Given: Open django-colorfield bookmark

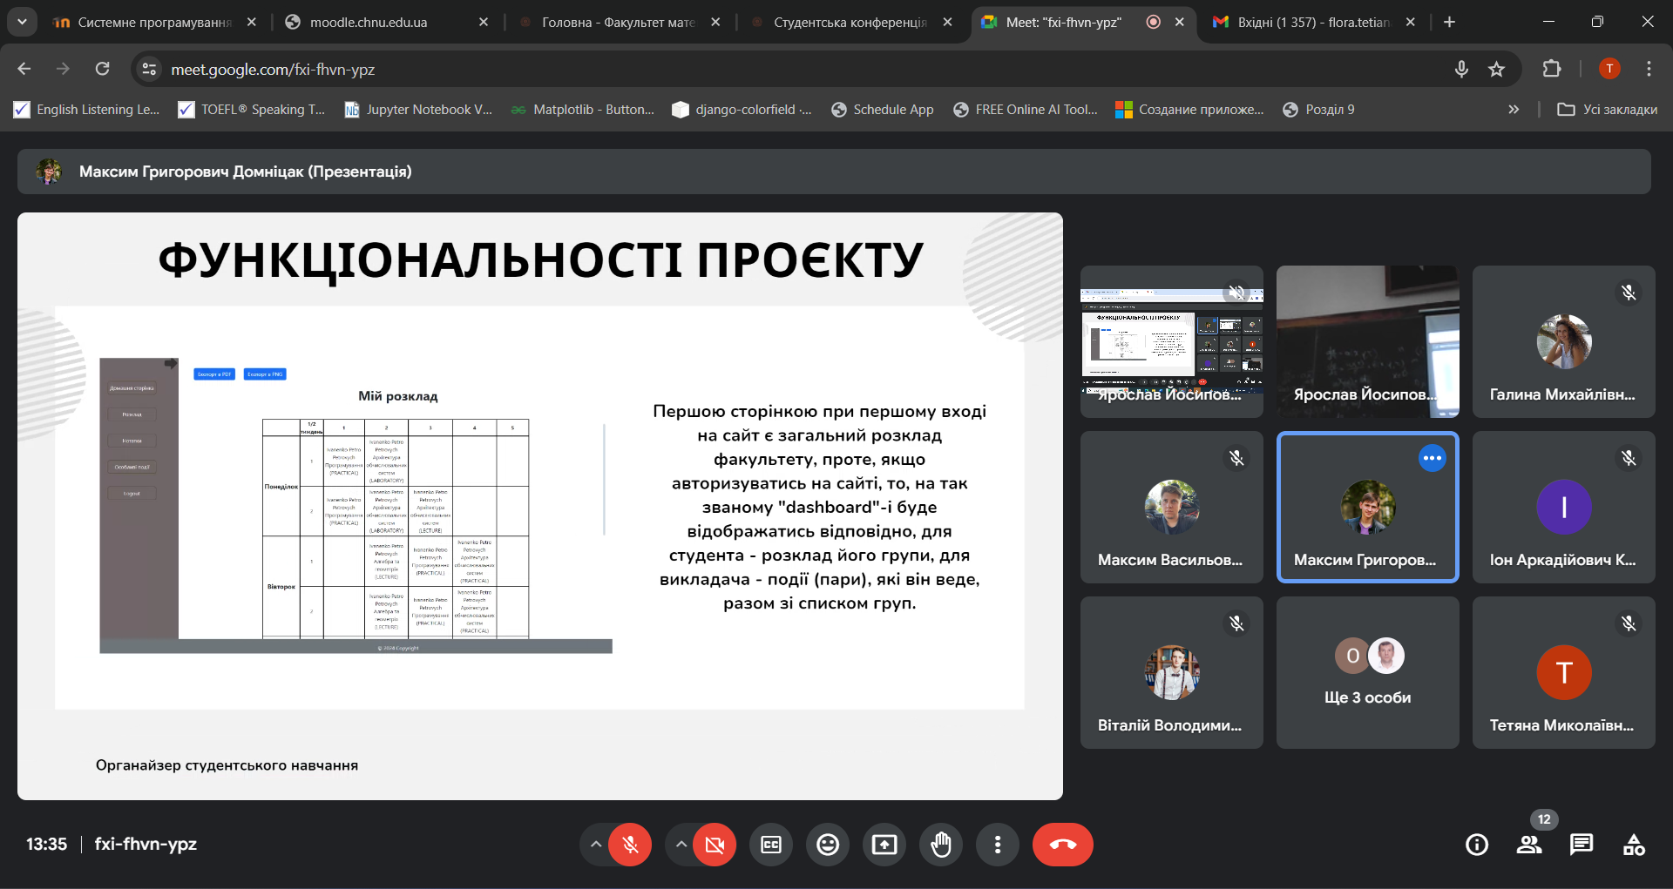Looking at the screenshot, I should pos(742,110).
